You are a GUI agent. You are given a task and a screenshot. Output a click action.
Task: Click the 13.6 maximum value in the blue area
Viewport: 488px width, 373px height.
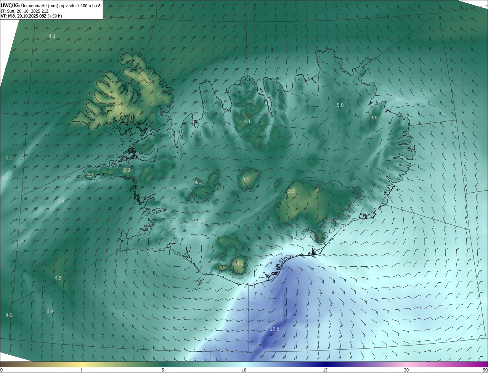point(274,329)
